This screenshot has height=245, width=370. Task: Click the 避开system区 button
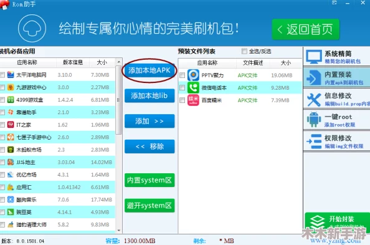tap(149, 205)
